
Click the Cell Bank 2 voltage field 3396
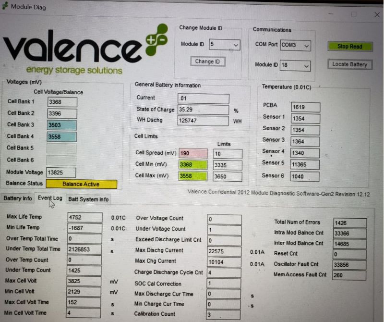tap(62, 113)
